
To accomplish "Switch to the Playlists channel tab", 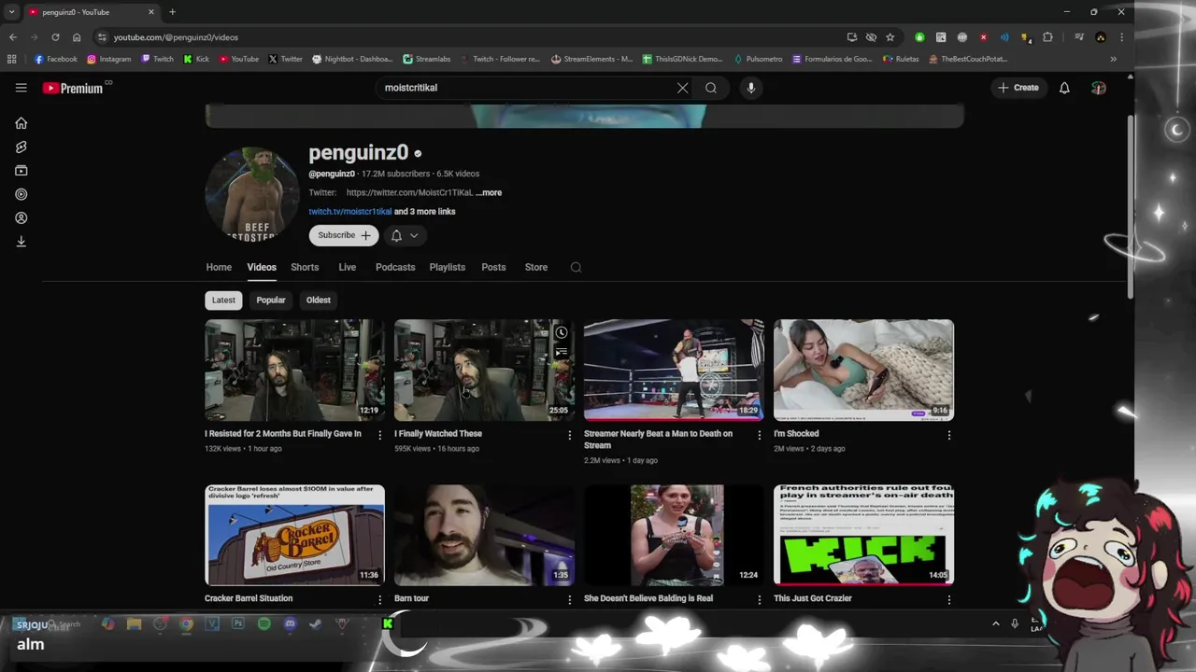I will (447, 267).
